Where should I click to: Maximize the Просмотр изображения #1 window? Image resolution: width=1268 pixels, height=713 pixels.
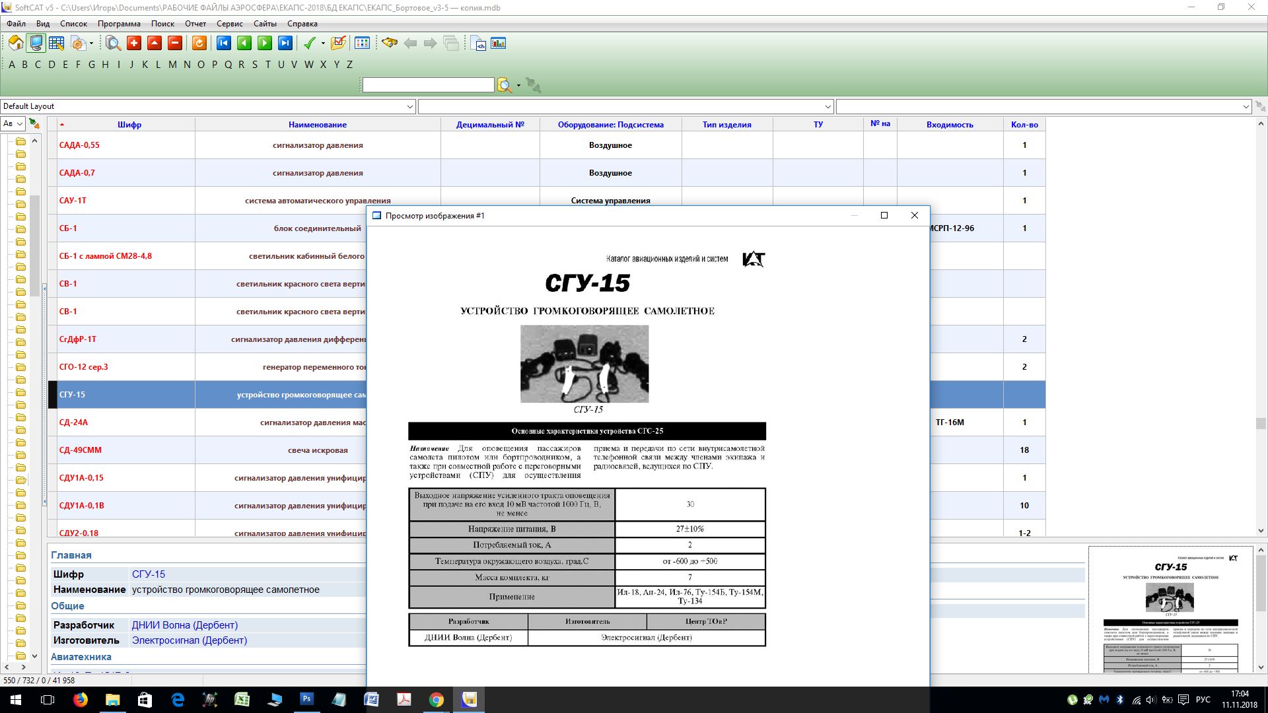pos(884,216)
